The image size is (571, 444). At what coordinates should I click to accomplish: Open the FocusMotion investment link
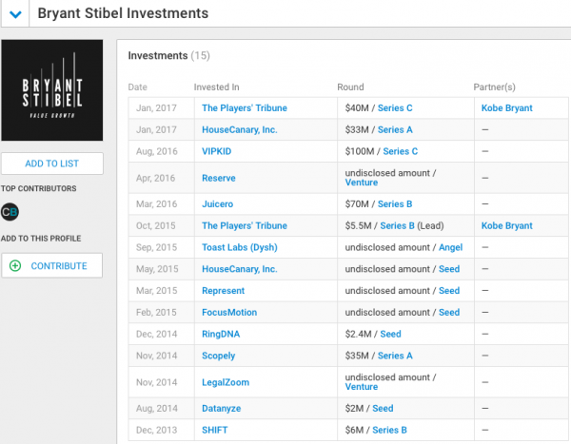[229, 312]
